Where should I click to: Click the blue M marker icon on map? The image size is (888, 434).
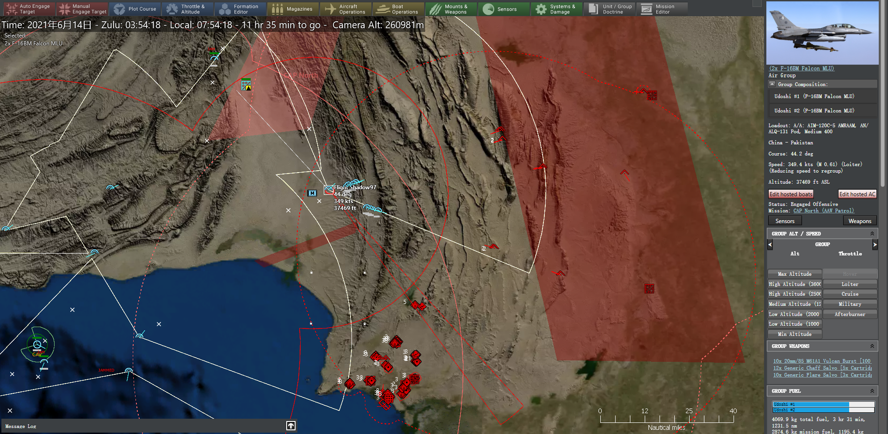(x=312, y=193)
